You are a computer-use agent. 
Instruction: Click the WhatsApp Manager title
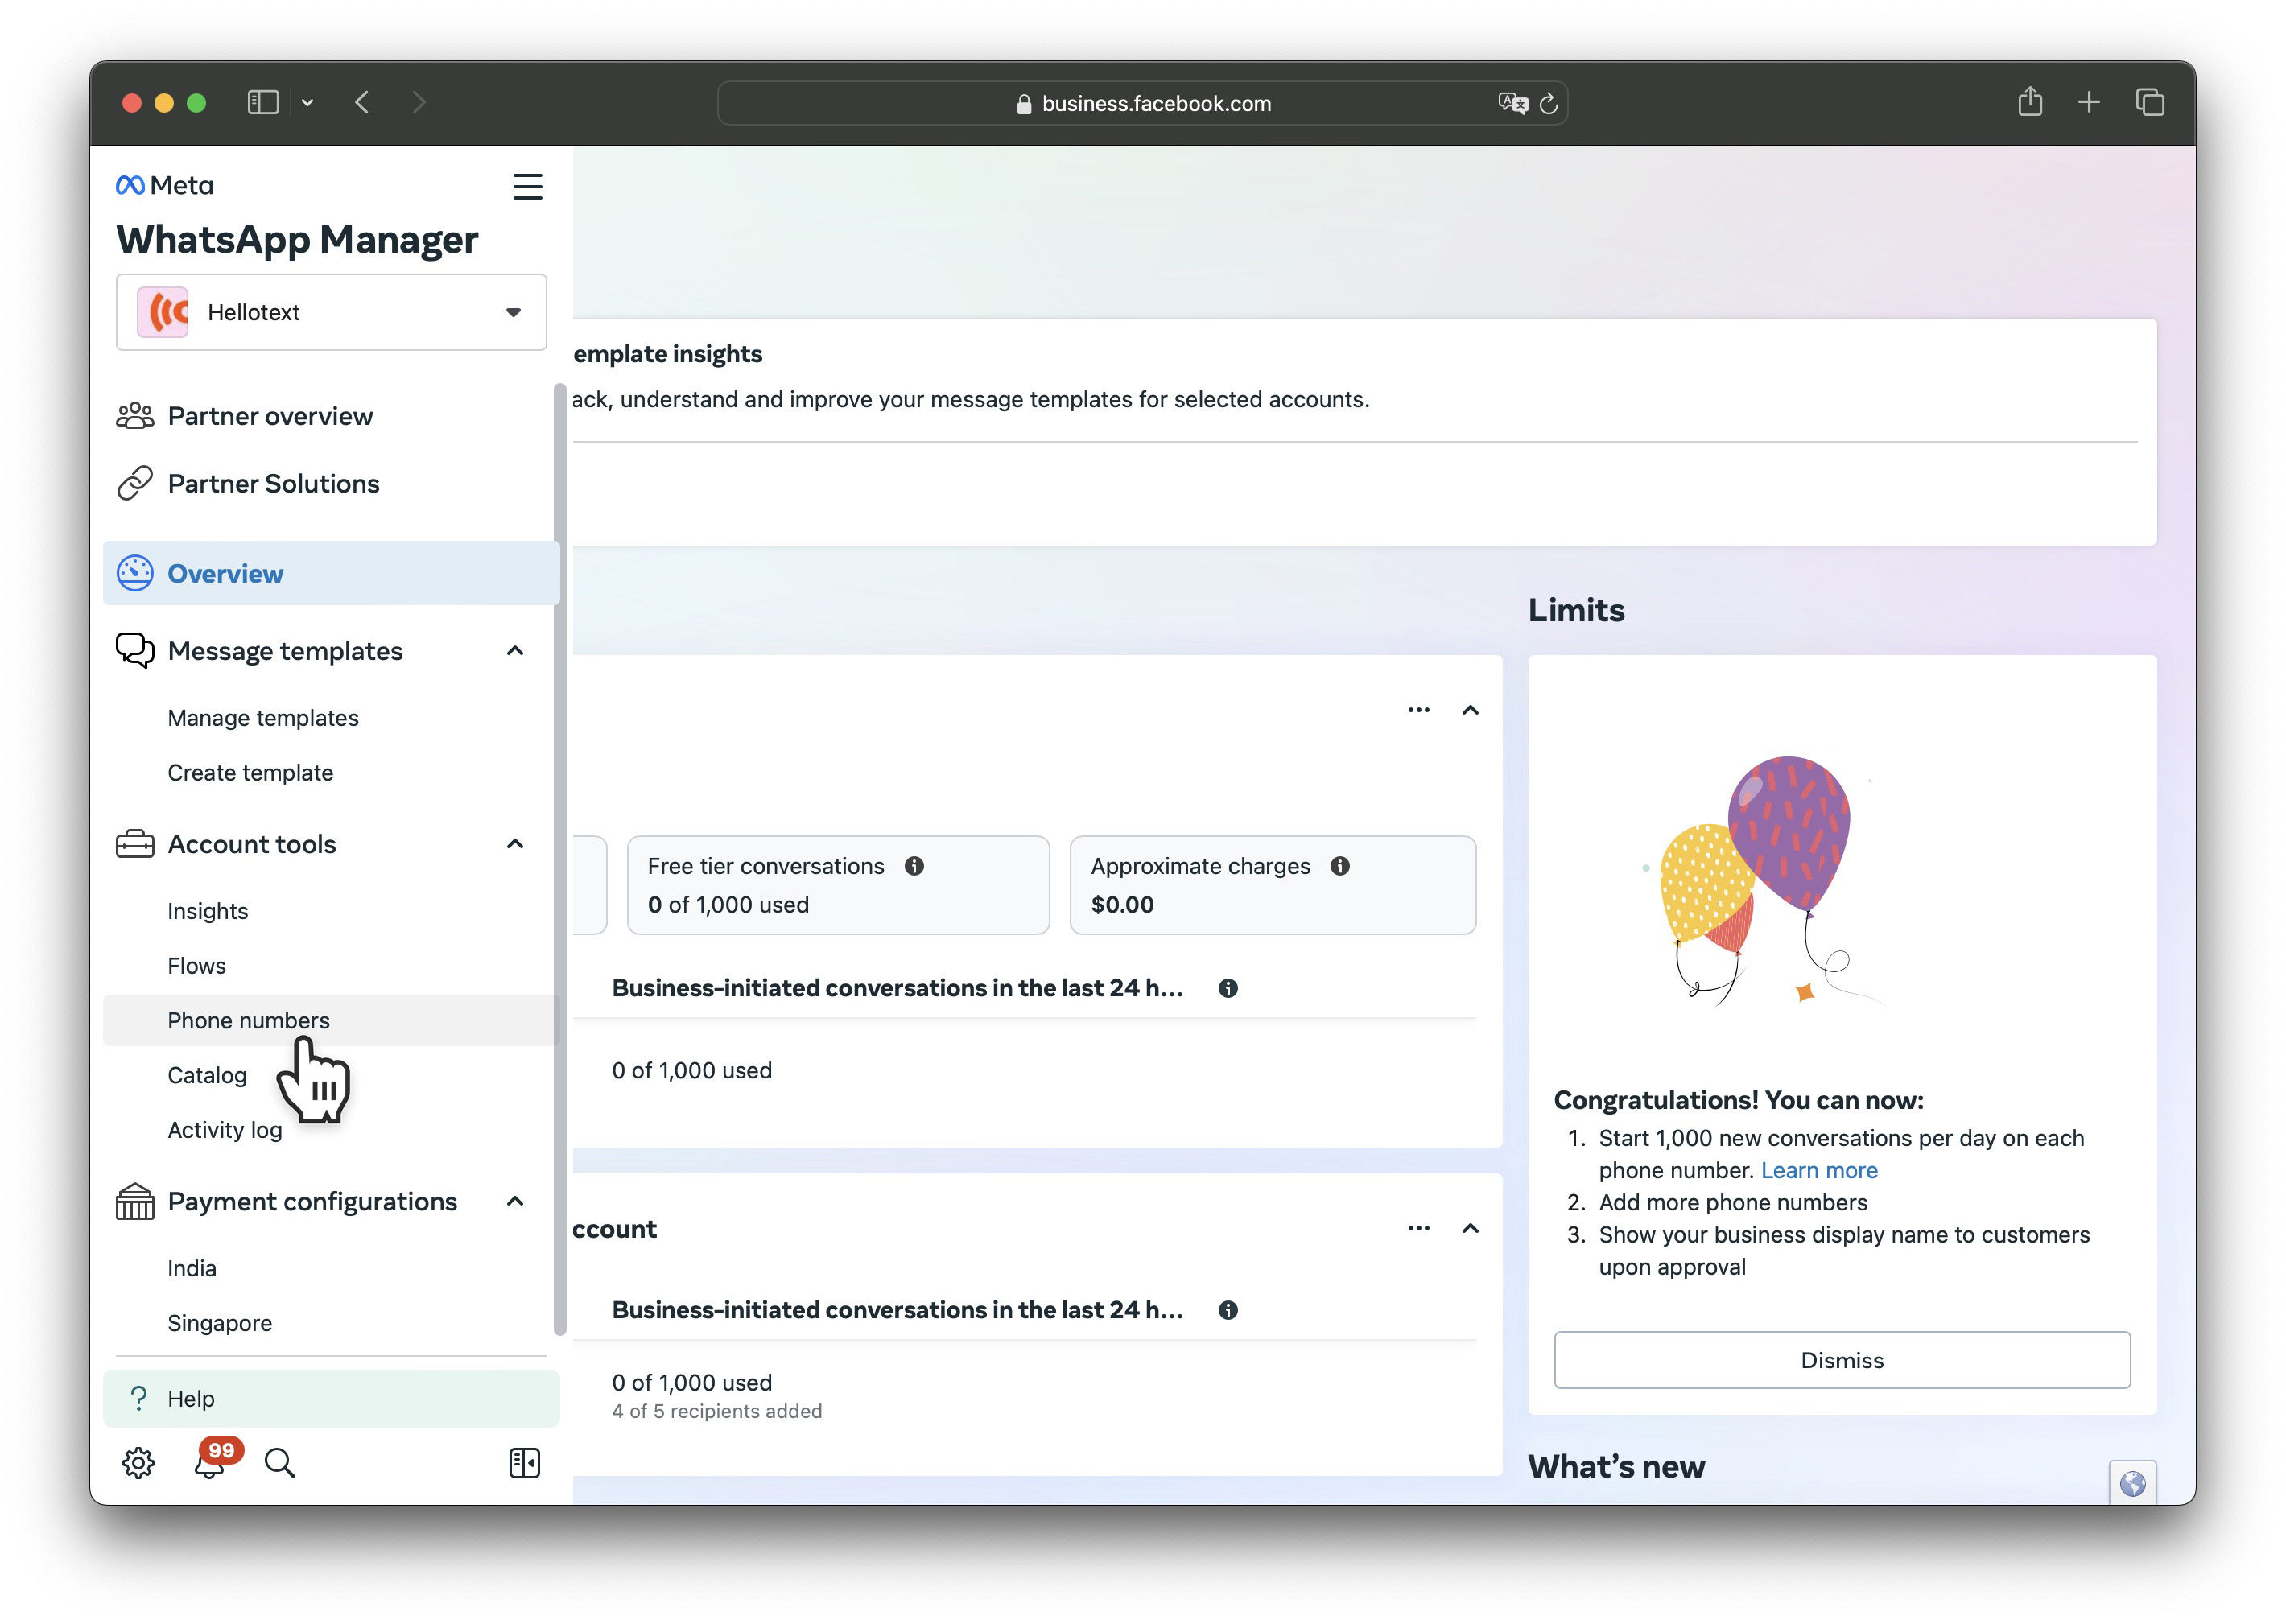click(x=297, y=240)
